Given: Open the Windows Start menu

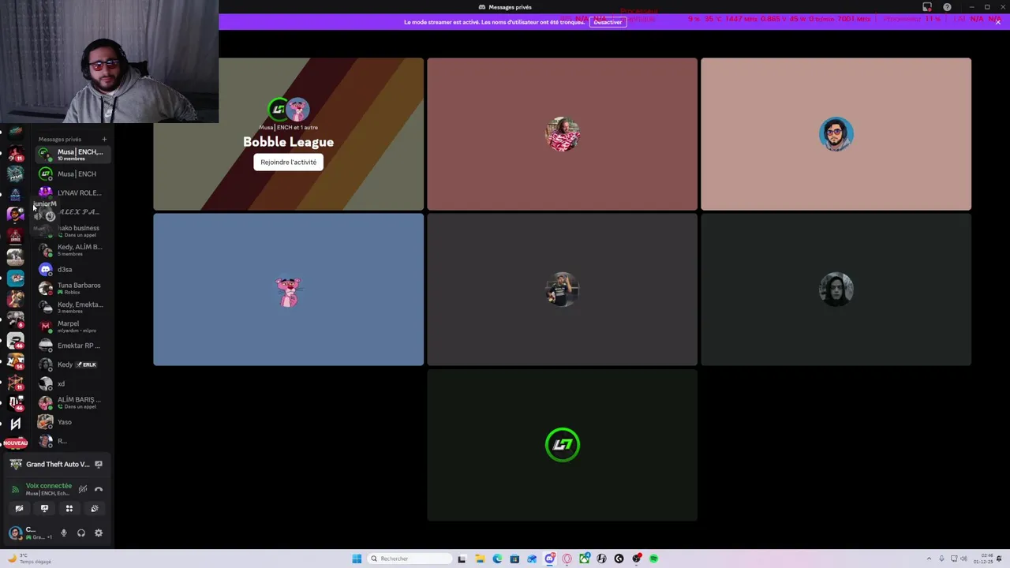Looking at the screenshot, I should [x=357, y=559].
